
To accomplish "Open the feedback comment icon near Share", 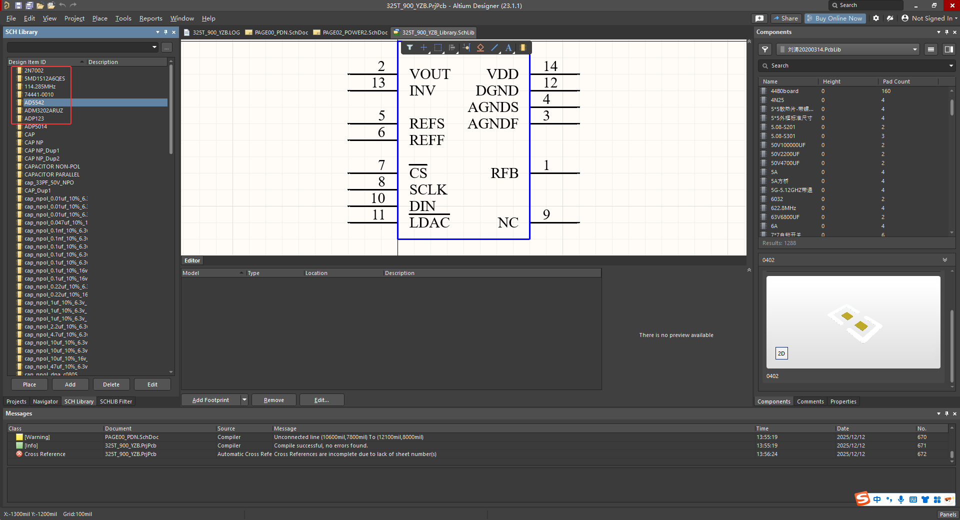I will click(x=759, y=18).
